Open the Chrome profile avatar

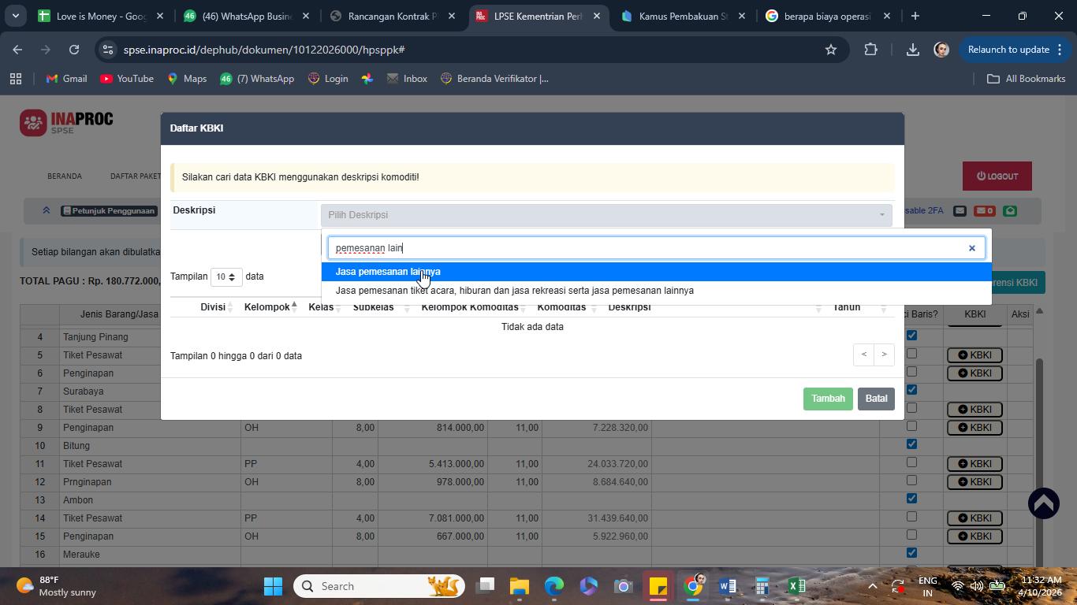(941, 50)
